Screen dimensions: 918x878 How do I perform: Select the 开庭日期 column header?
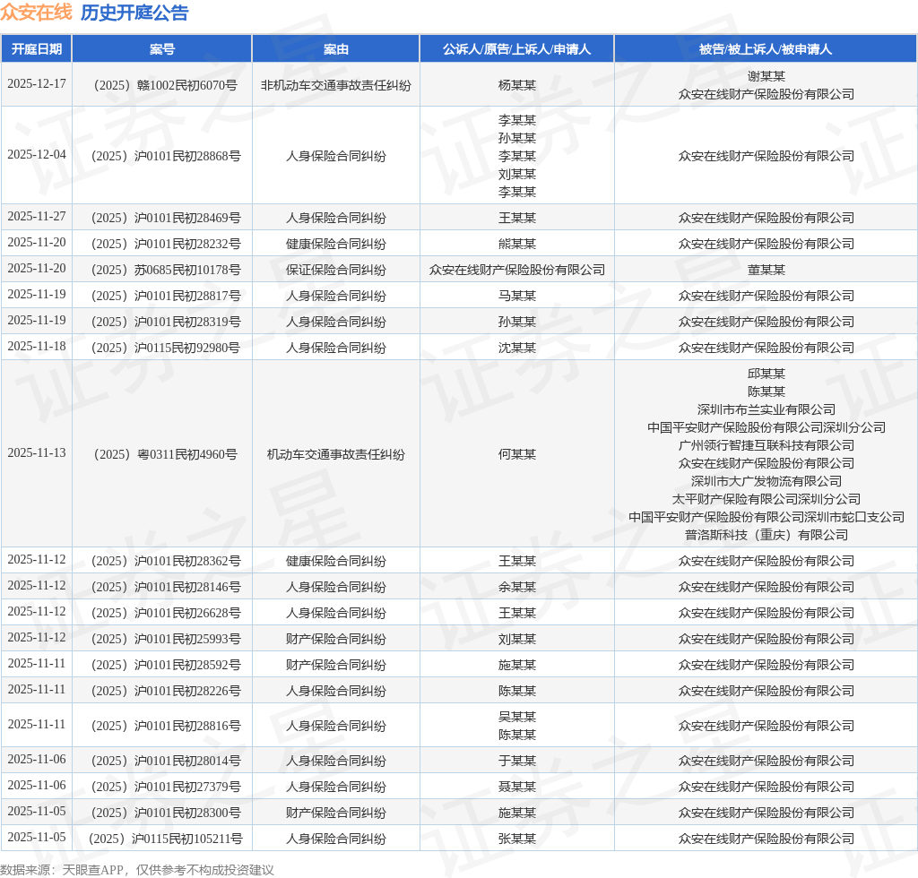37,49
